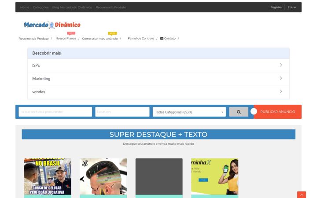
Task: Click the PUBLICAR ANÚNCIO button
Action: pos(277,111)
